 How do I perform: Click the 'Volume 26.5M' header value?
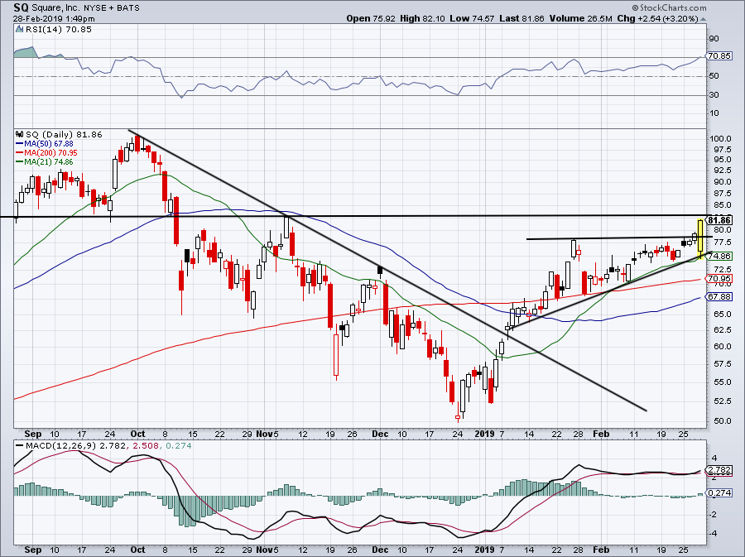coord(580,18)
